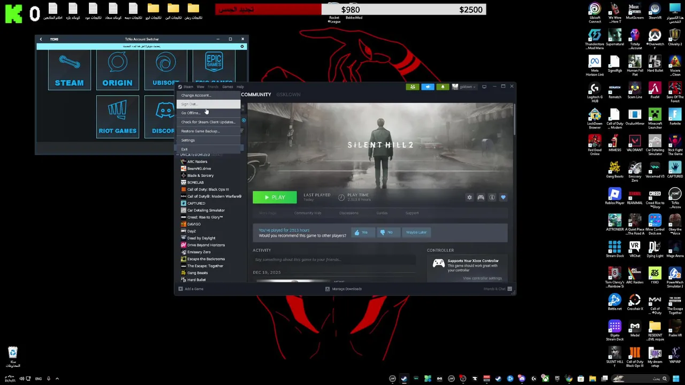Switch to Steam COMMUNITY tab
Viewport: 685px width, 385px height.
[x=256, y=95]
